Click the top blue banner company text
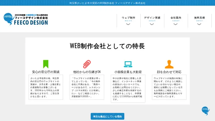215x121 pixels. click(x=107, y=3)
